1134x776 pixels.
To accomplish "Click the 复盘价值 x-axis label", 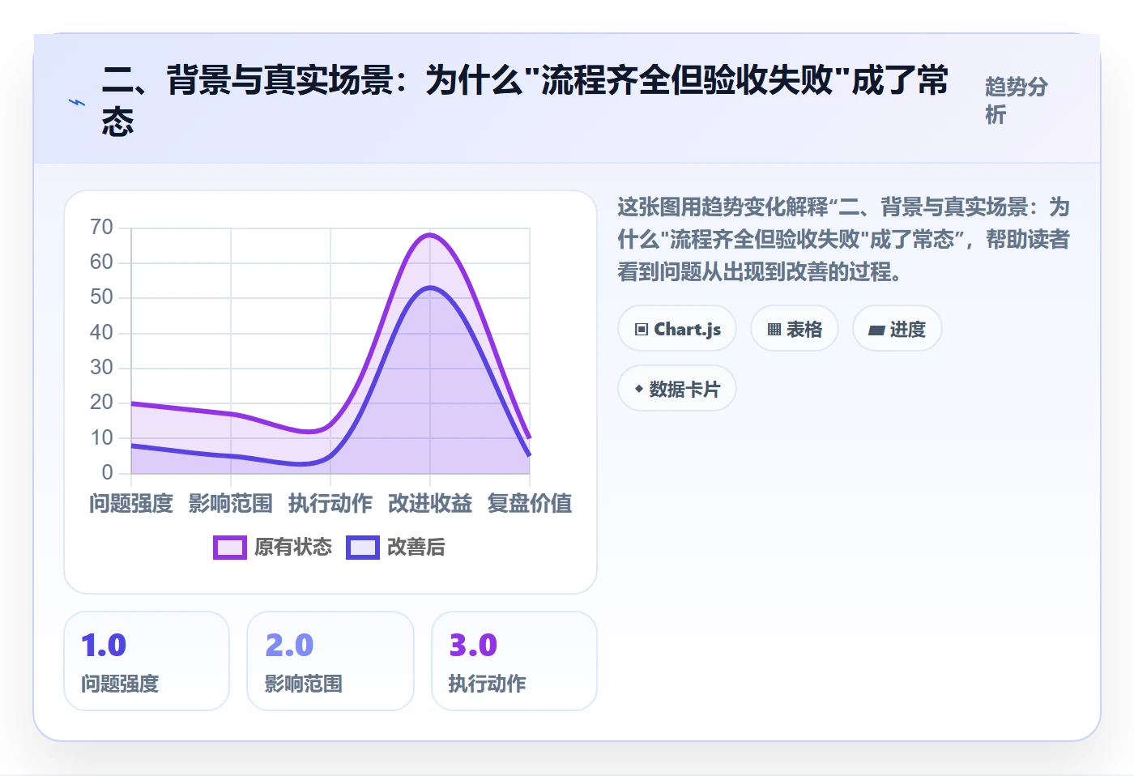I will pos(530,504).
